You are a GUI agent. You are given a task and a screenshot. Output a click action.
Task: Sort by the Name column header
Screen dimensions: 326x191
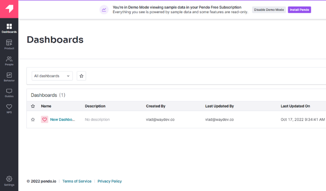point(46,106)
